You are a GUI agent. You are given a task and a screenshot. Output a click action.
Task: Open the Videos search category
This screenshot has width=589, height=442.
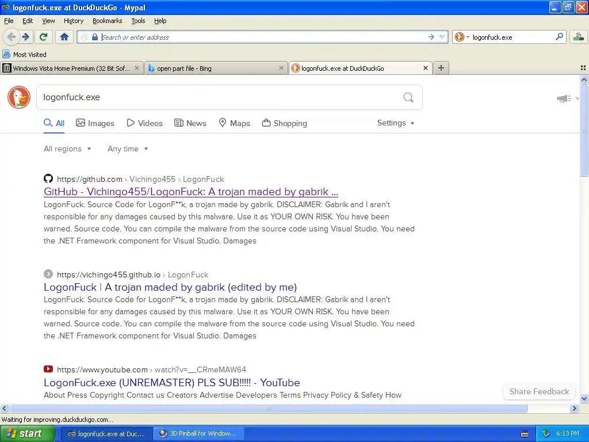coord(144,123)
